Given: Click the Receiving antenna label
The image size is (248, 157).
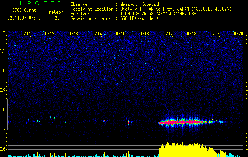Looking at the screenshot, I should (91, 18).
